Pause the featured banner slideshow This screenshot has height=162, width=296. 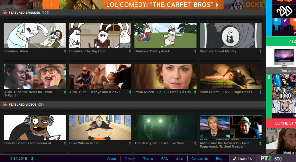pos(51,5)
